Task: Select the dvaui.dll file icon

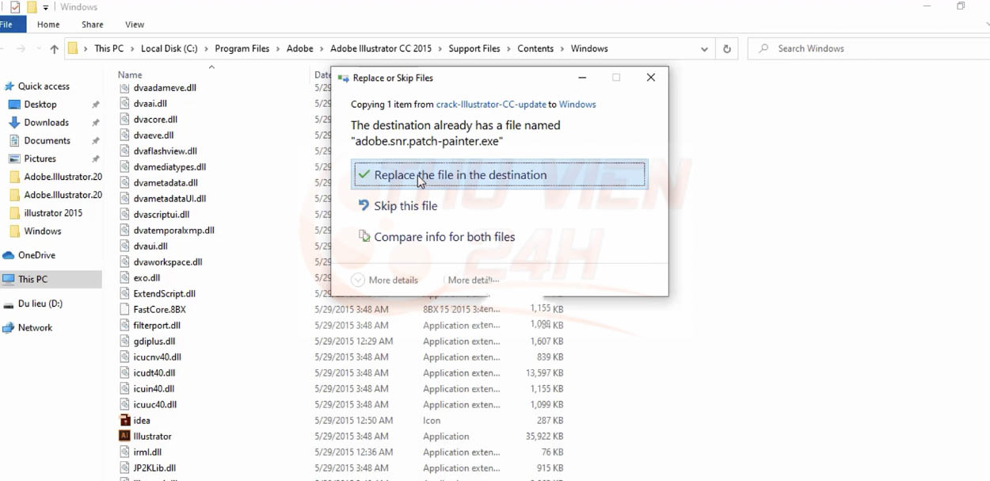Action: [x=124, y=246]
